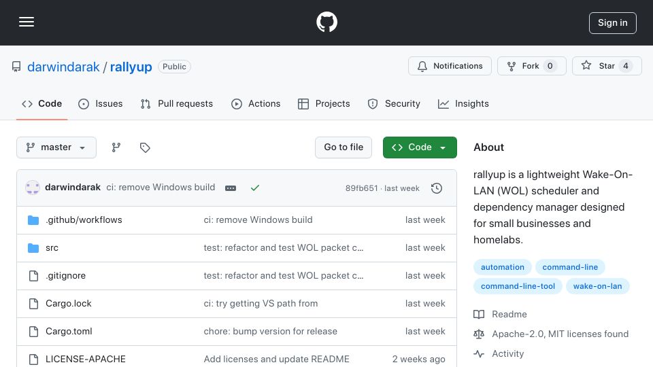Fork the rallyup repository

532,66
